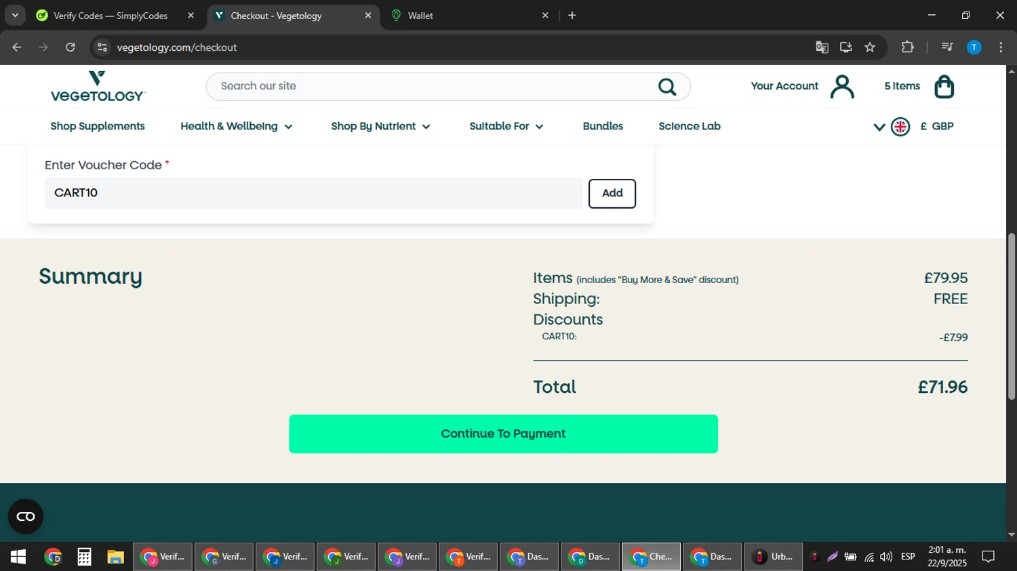
Task: Click £ GBP currency label
Action: pos(937,127)
